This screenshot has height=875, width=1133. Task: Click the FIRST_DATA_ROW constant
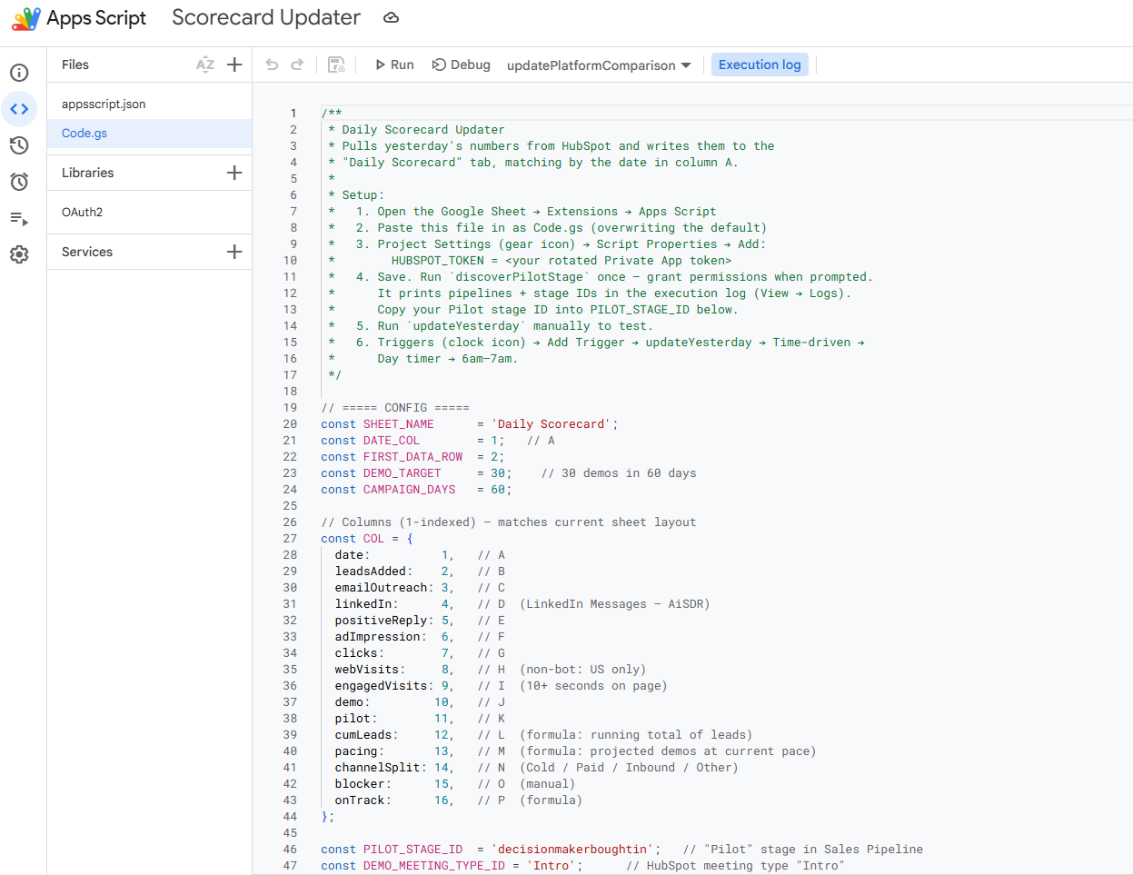[x=413, y=457]
